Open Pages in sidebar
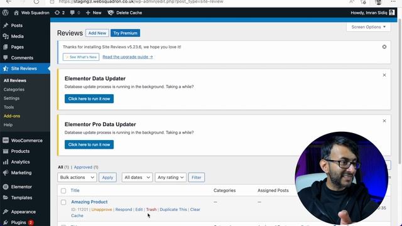Screen dimensions: 402x226 (18, 47)
